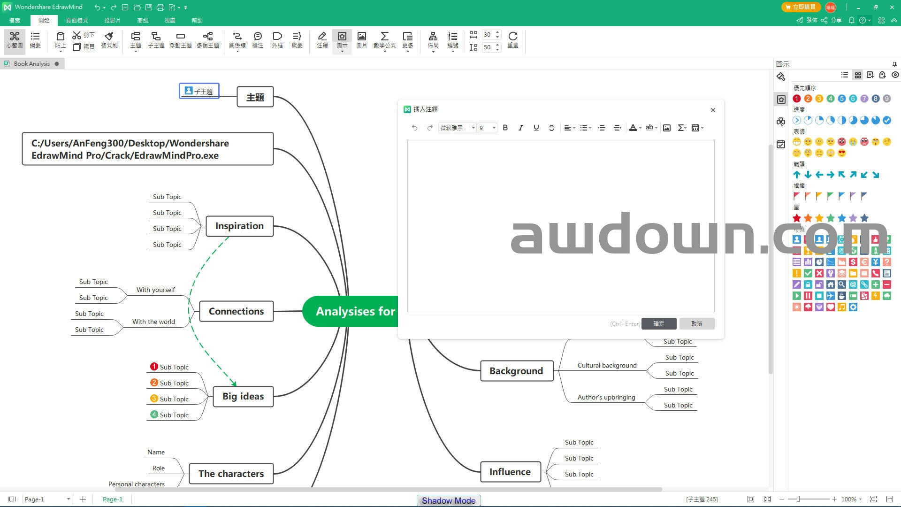This screenshot has width=901, height=507.
Task: Click the priority 3 marker icon
Action: (819, 99)
